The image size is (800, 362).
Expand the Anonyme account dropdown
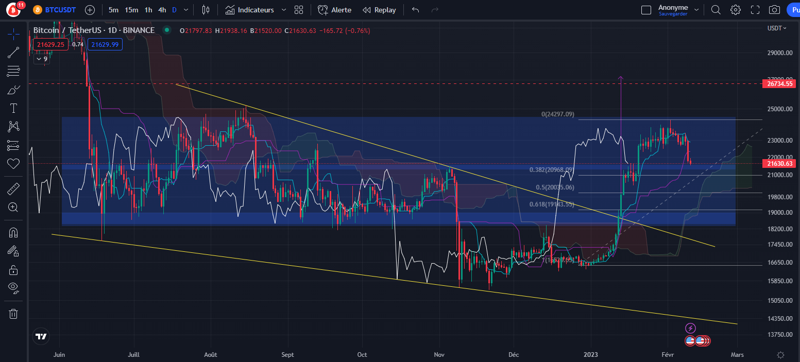[697, 9]
